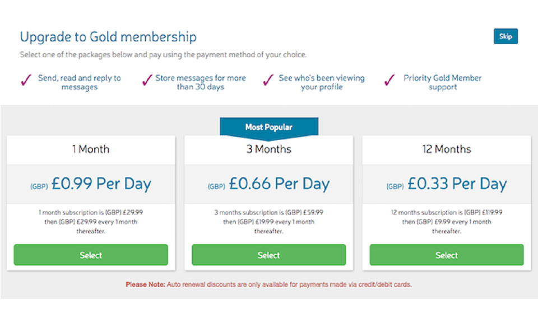Click the £119.99 12 months subscription details

click(x=447, y=222)
